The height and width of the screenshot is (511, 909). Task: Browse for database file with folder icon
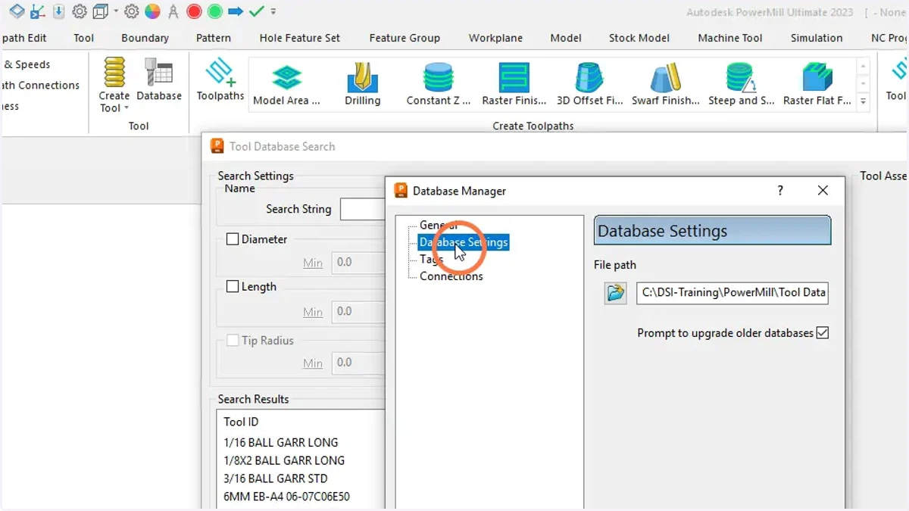coord(615,293)
